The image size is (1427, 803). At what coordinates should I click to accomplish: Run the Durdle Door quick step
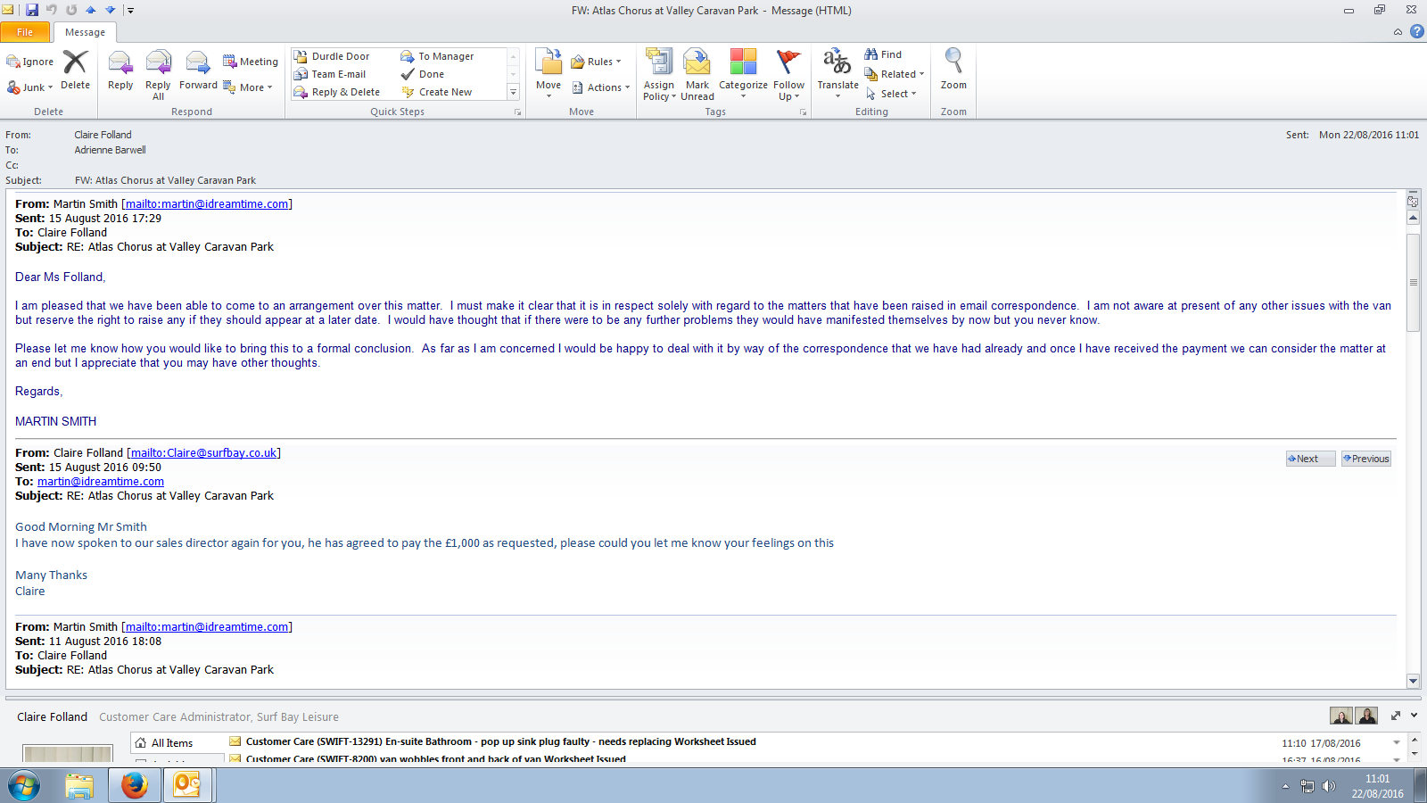point(332,56)
